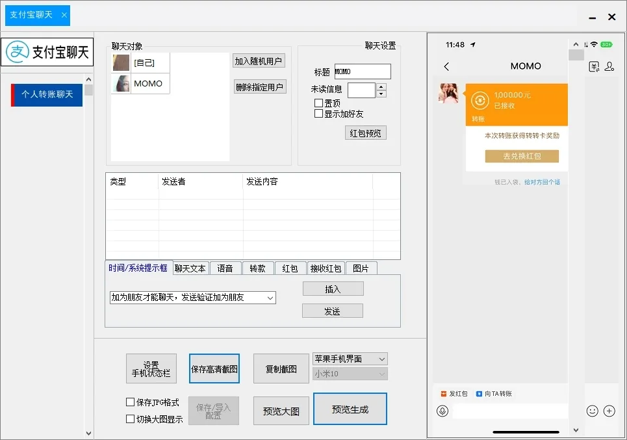Click the phone preview scroll down arrow
Viewport: 627px width, 440px height.
[x=576, y=430]
